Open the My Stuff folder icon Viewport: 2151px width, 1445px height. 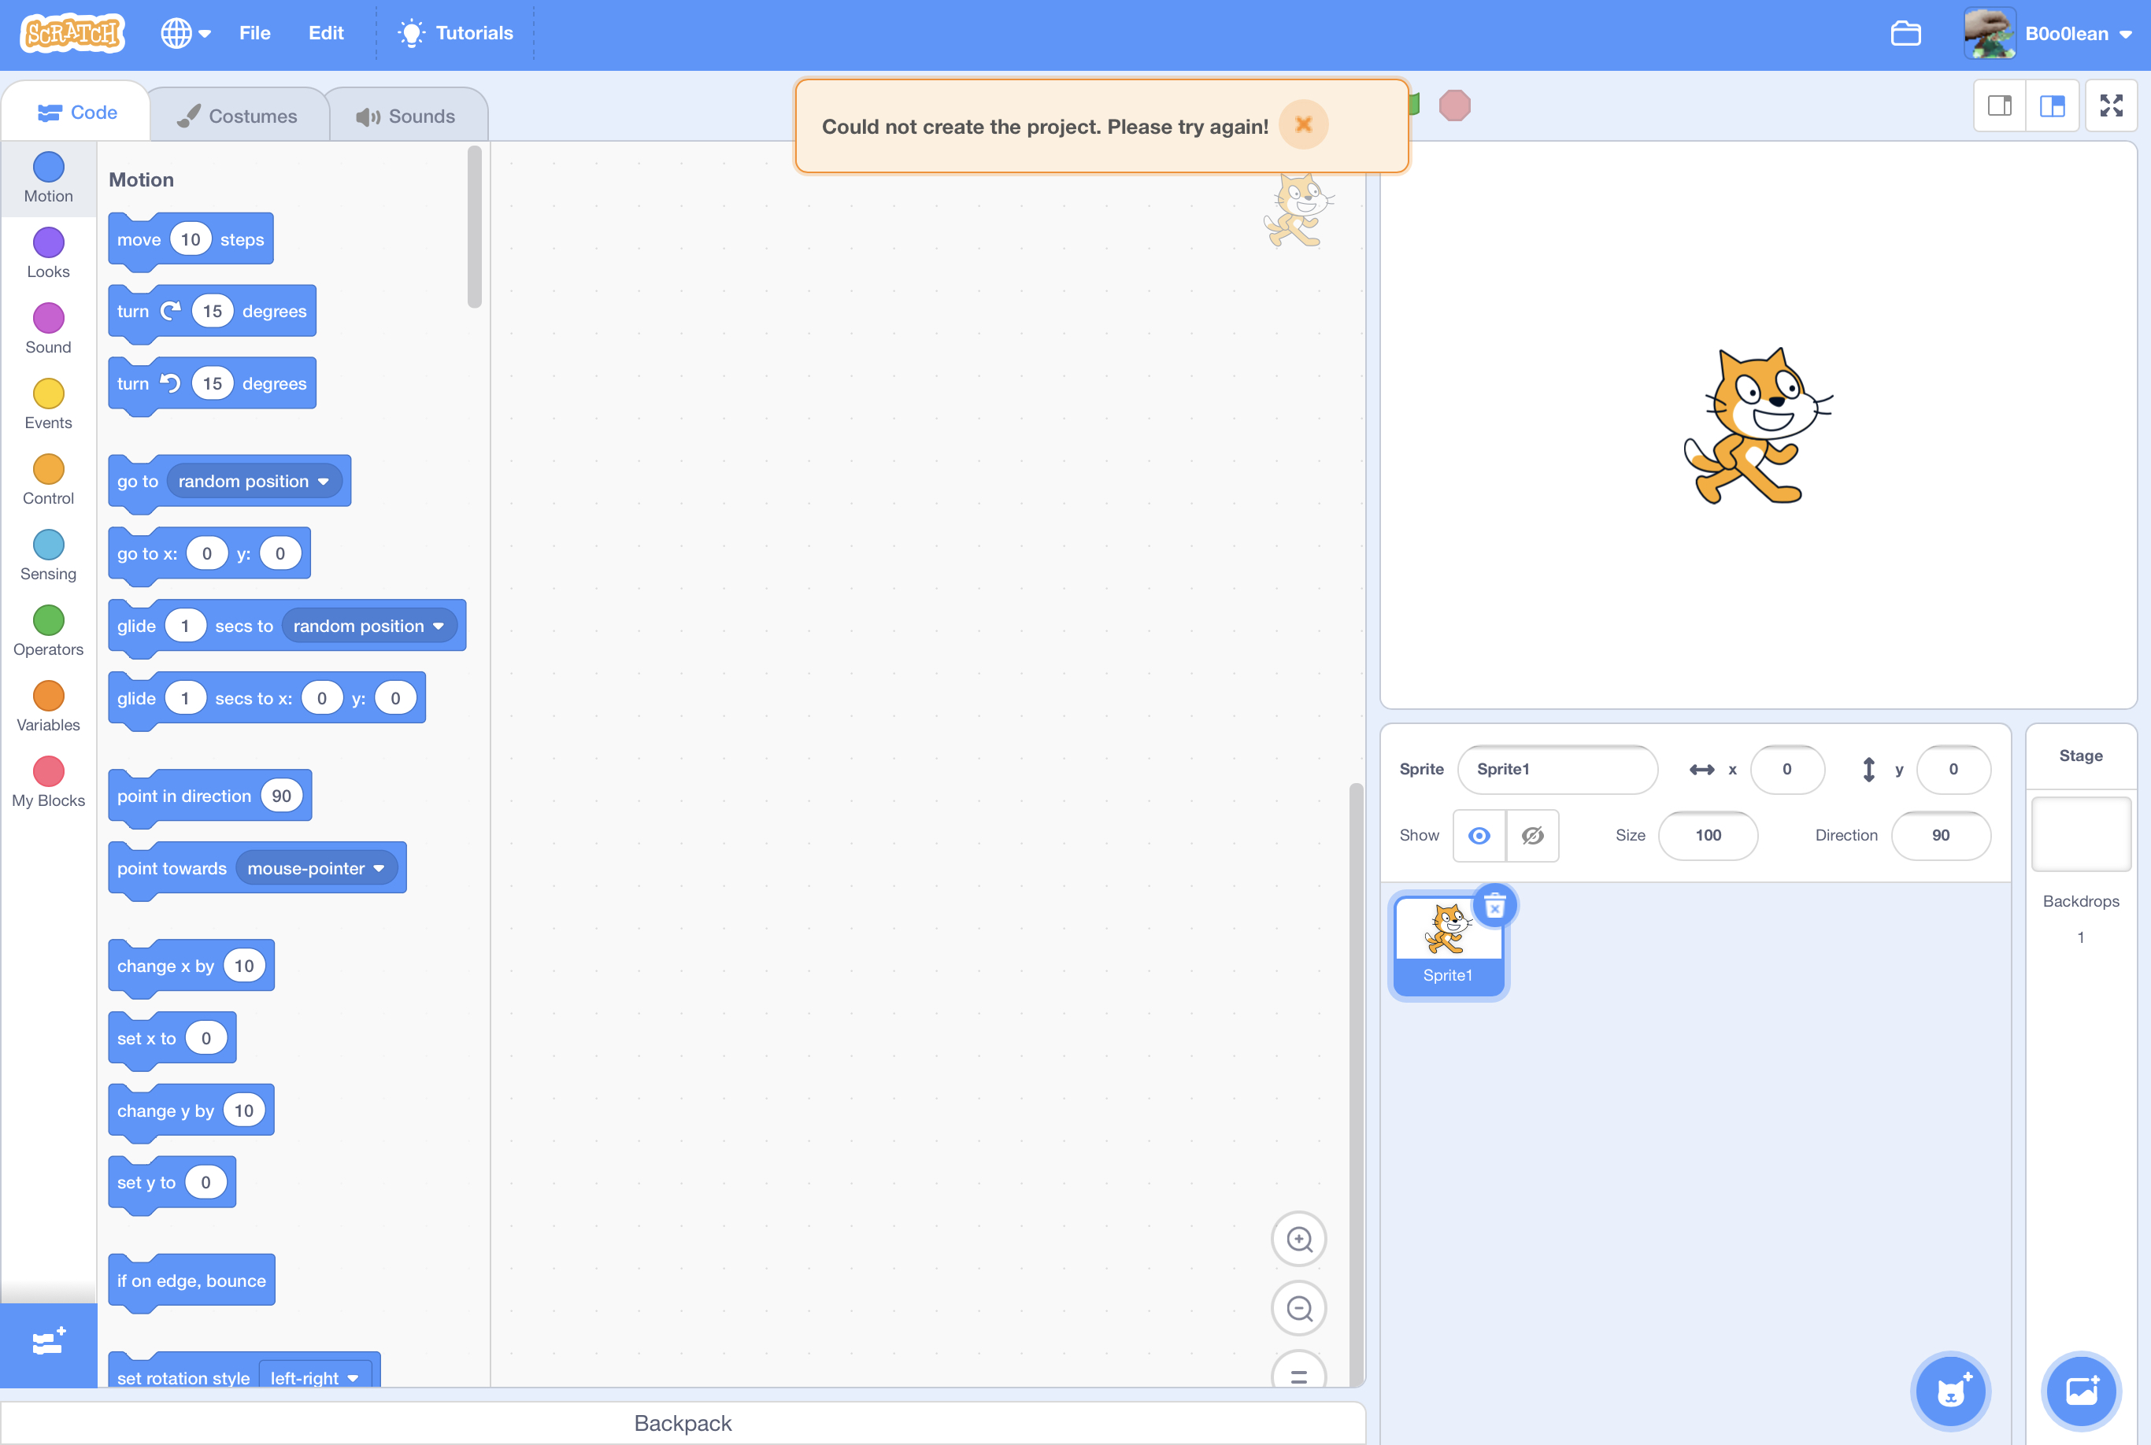tap(1905, 33)
